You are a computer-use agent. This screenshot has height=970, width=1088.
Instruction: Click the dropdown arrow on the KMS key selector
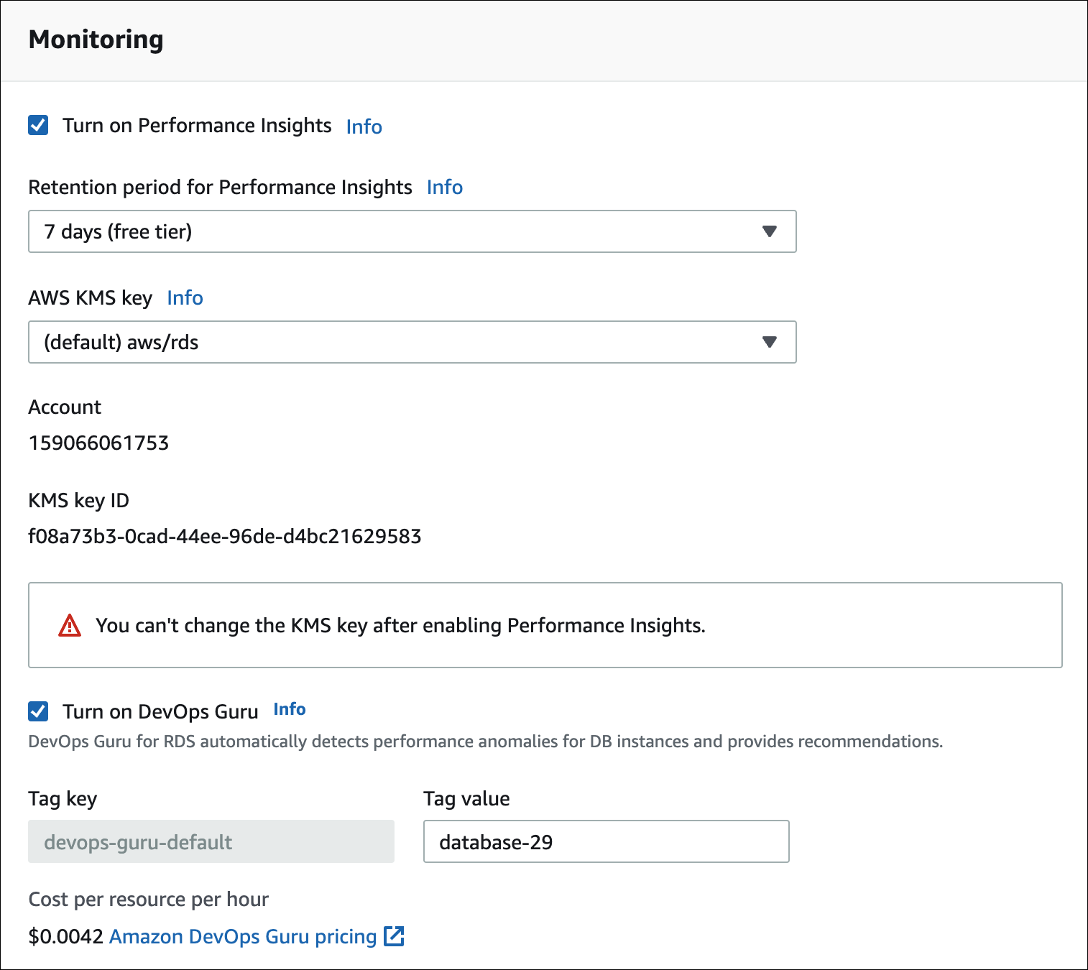coord(769,342)
